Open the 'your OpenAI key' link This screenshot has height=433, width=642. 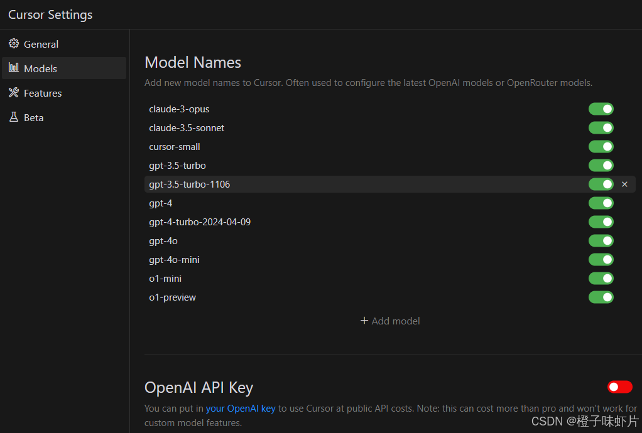pos(241,409)
